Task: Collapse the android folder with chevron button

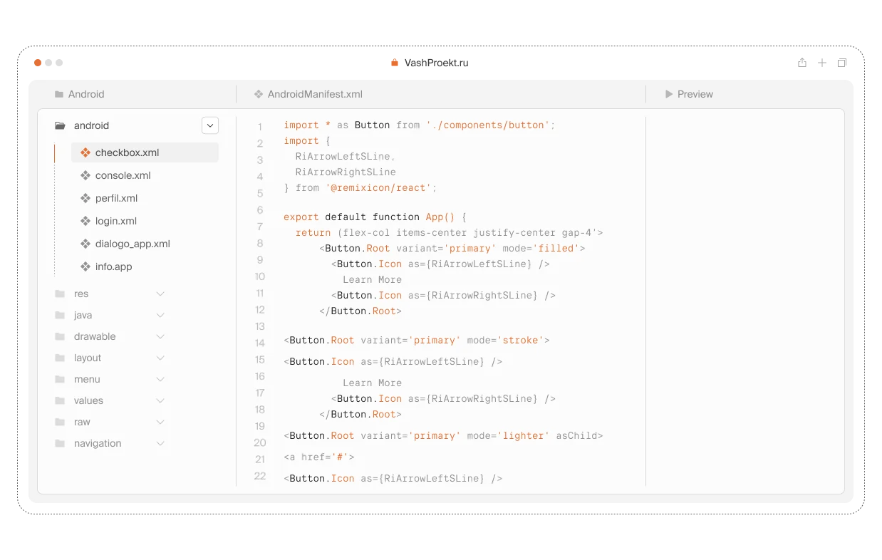Action: pyautogui.click(x=210, y=125)
